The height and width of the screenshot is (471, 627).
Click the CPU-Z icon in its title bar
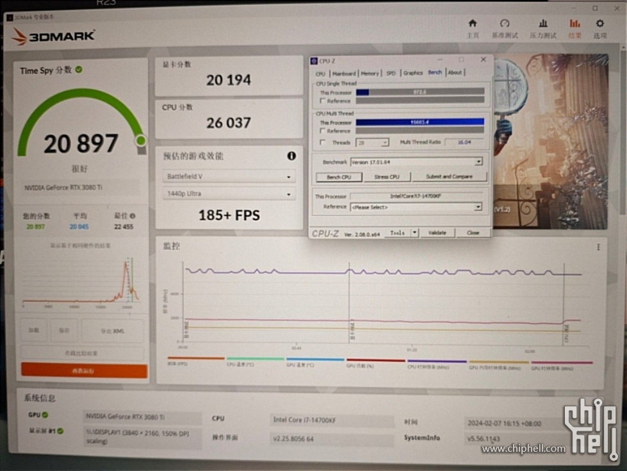(314, 61)
